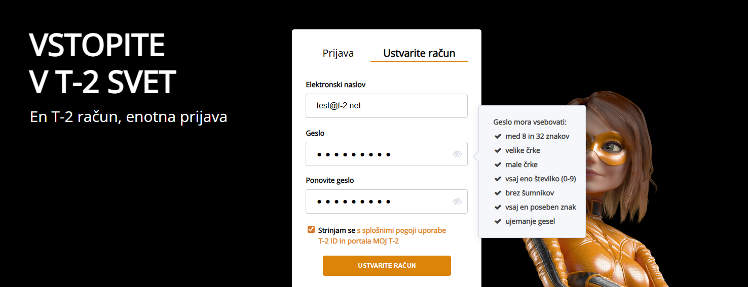Show password using Geslo eye icon

coord(458,154)
